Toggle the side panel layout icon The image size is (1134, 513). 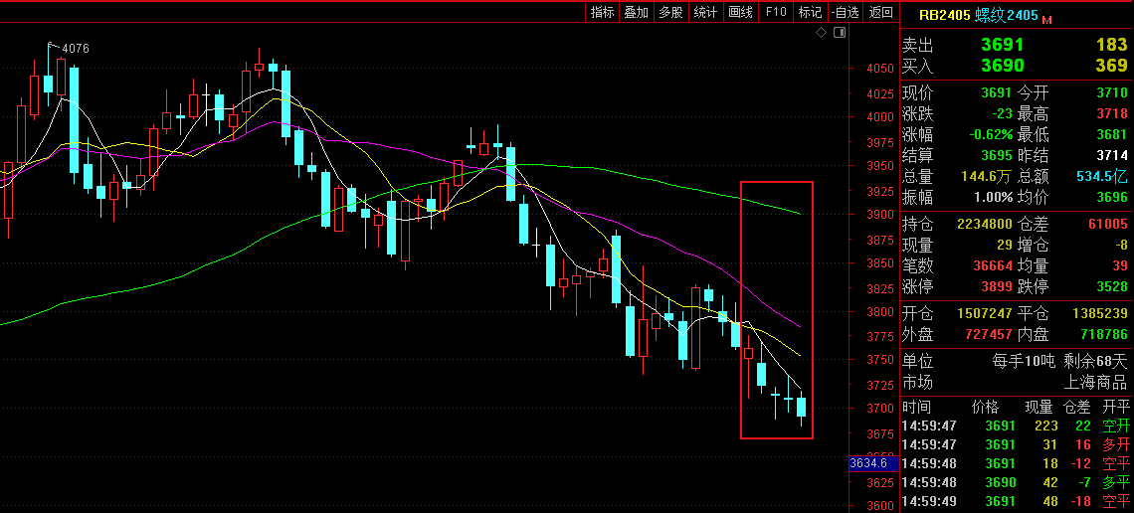tap(840, 33)
